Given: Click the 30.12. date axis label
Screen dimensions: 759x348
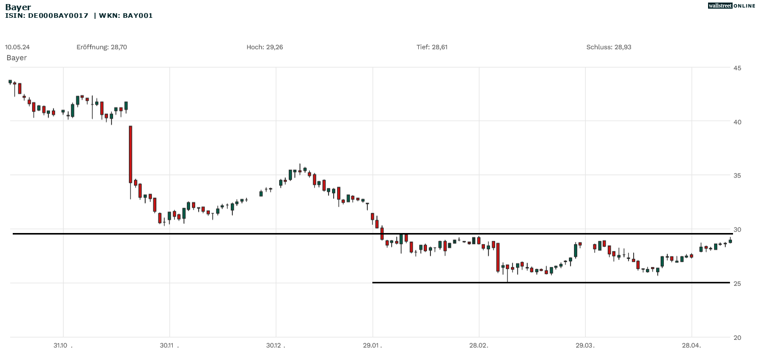Looking at the screenshot, I should [276, 345].
